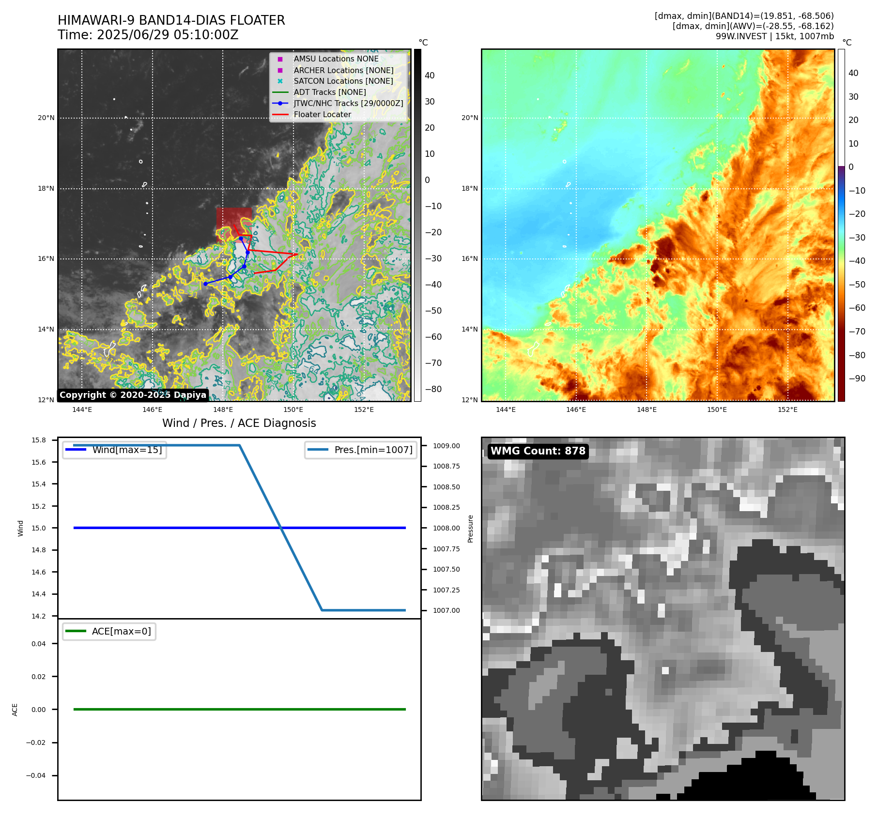Click the magenta square AMSU legend marker
This screenshot has width=878, height=818.
(280, 59)
